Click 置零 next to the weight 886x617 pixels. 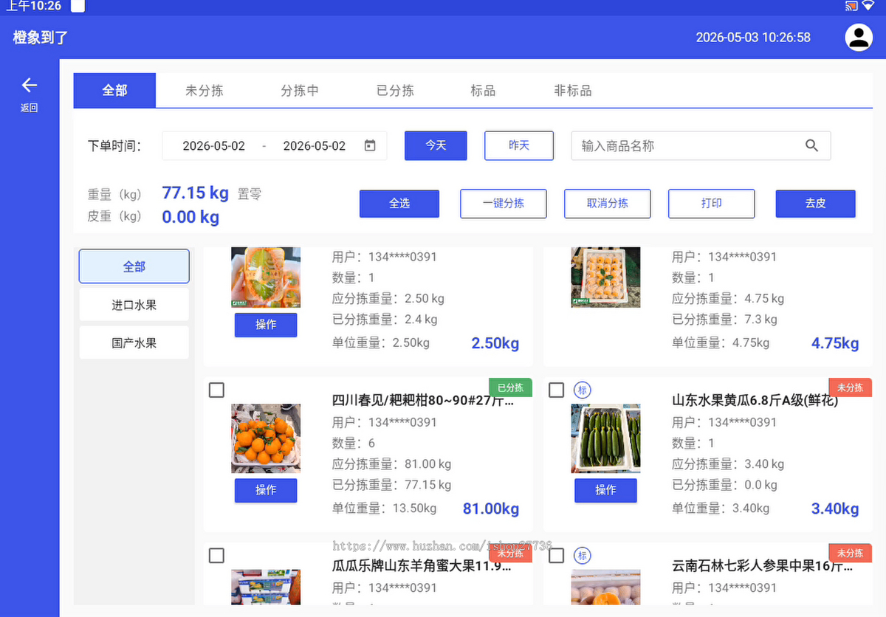tap(250, 194)
